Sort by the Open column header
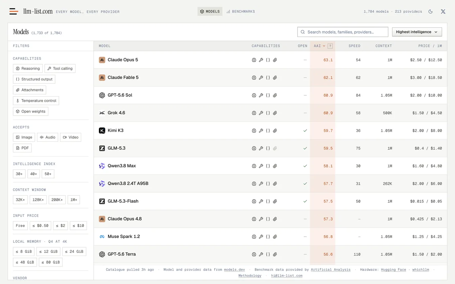Screen dimensions: 455x284 (303, 46)
